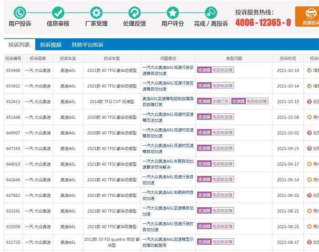Click complaint number 652413
The image size is (319, 252).
13,101
